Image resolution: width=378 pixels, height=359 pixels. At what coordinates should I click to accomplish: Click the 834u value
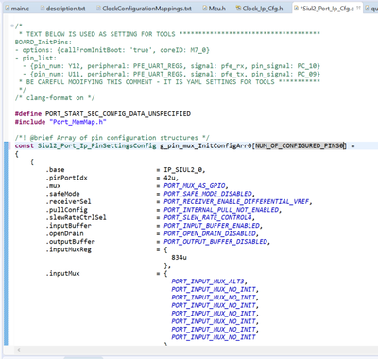click(x=179, y=258)
